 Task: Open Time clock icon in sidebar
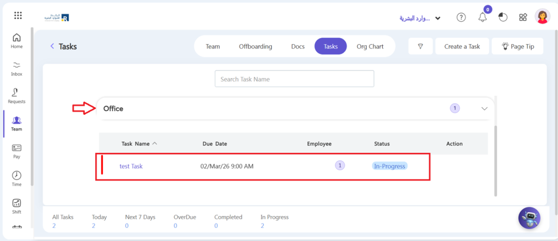point(17,178)
